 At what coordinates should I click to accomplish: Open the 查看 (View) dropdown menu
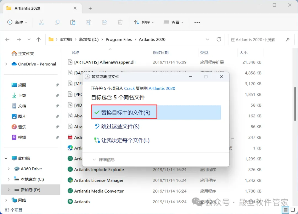point(173,22)
